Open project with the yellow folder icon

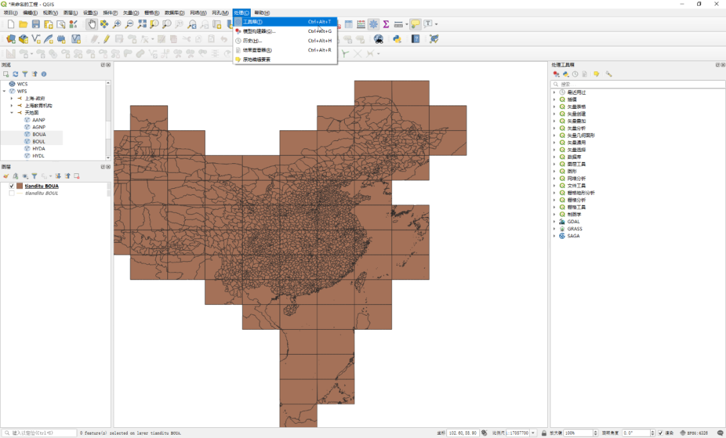(23, 24)
